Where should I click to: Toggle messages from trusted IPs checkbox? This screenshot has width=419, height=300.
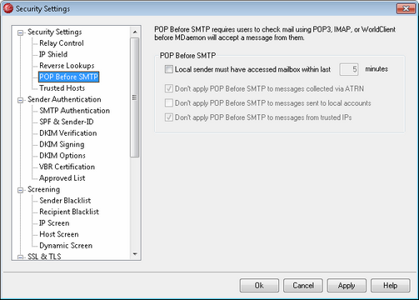coord(169,117)
